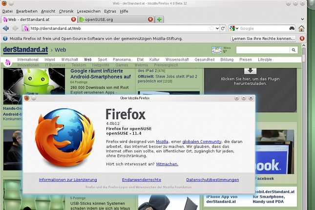Click the reload page icon
315x210 pixels.
(223, 28)
